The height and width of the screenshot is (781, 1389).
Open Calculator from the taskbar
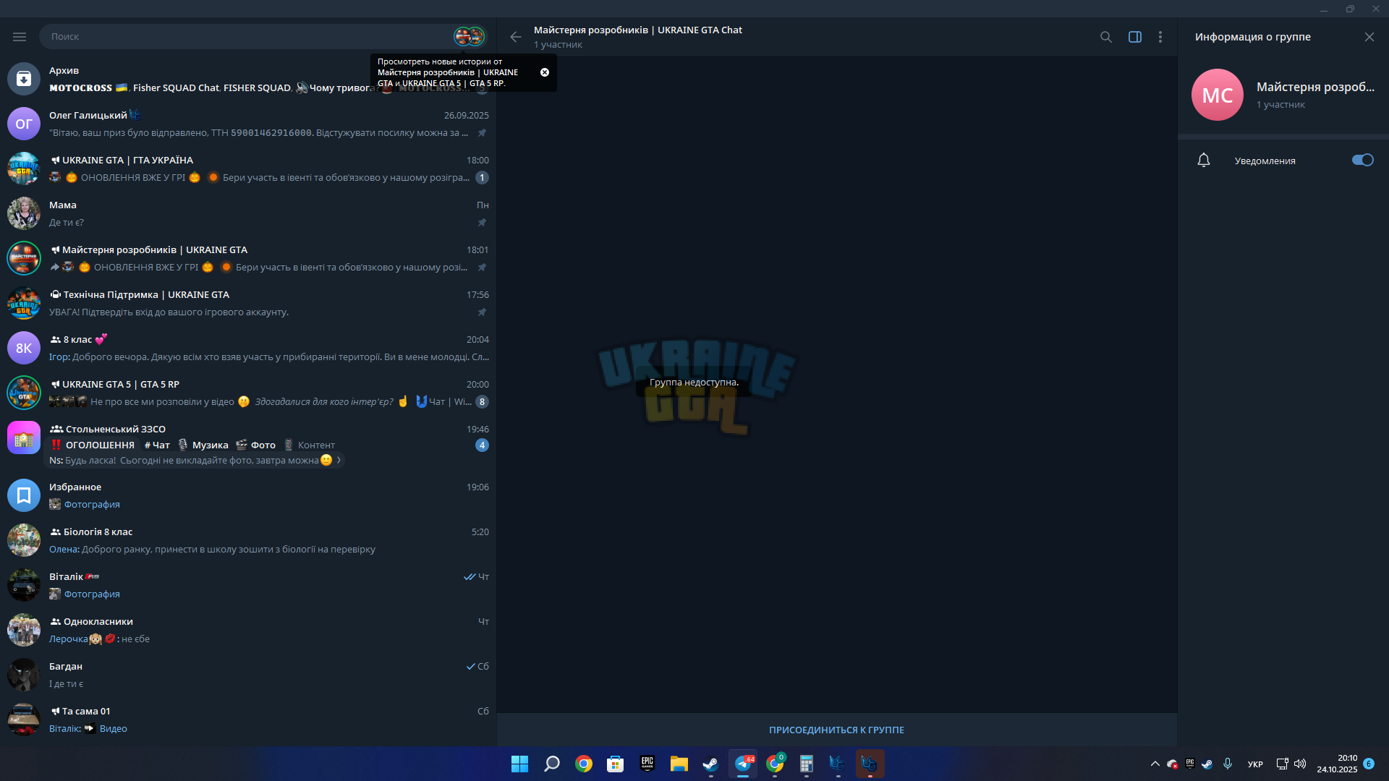point(806,764)
